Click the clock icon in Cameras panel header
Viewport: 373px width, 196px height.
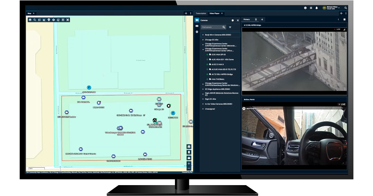tap(233, 20)
